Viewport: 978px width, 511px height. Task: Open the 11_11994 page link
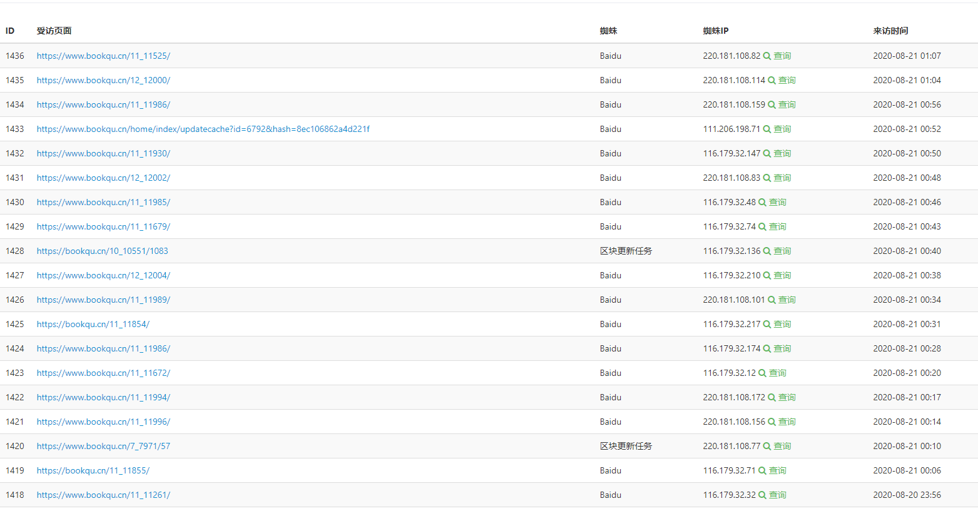tap(103, 397)
